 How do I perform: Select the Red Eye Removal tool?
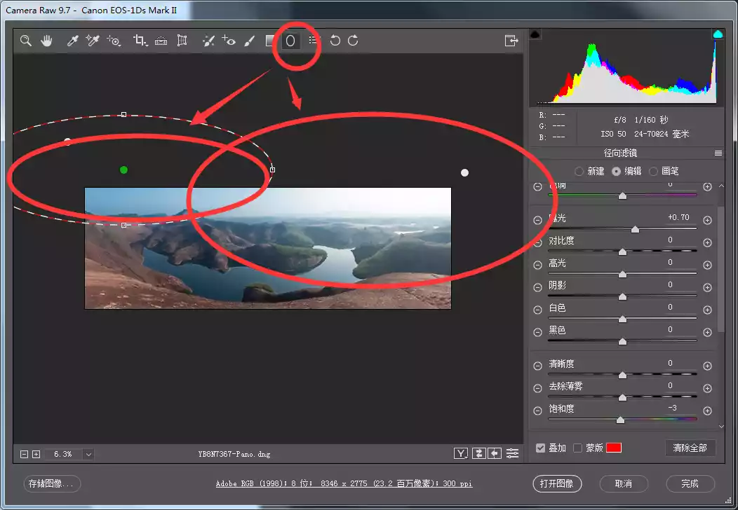(x=229, y=41)
